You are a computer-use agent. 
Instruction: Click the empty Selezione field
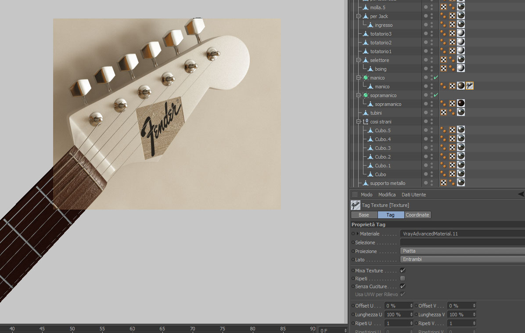click(x=462, y=242)
